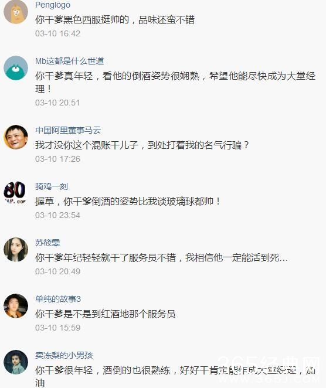Visit the Mb这都是什么世道 profile link
Viewport: 326px width, 388px height.
click(x=70, y=61)
